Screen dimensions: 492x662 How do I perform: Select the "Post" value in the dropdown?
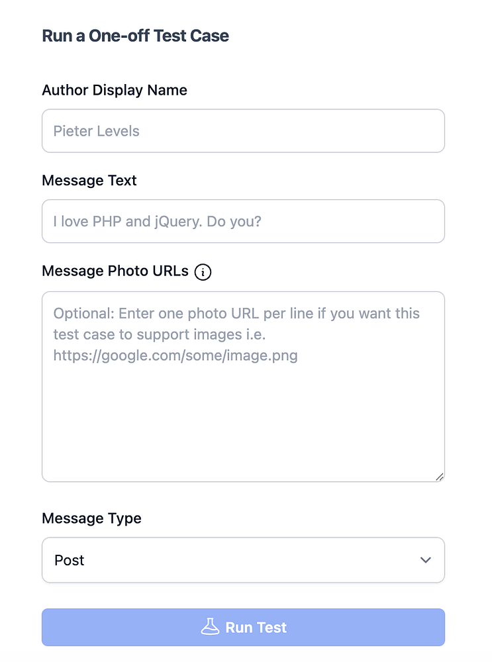70,560
